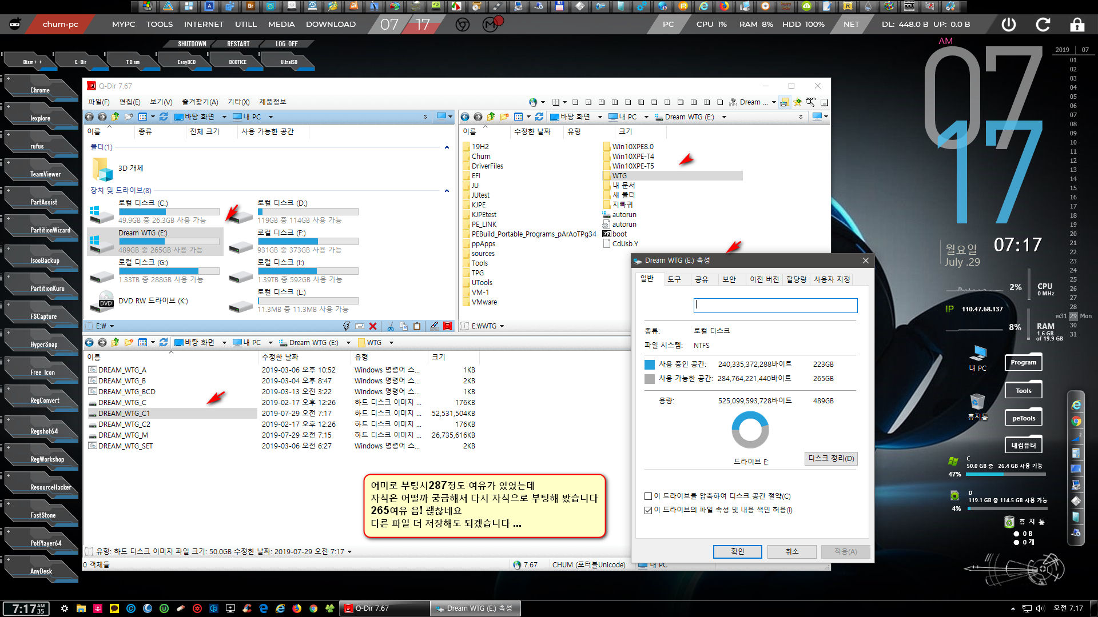Click the reload arrow icon on top bar
This screenshot has height=617, width=1098.
(x=1043, y=24)
